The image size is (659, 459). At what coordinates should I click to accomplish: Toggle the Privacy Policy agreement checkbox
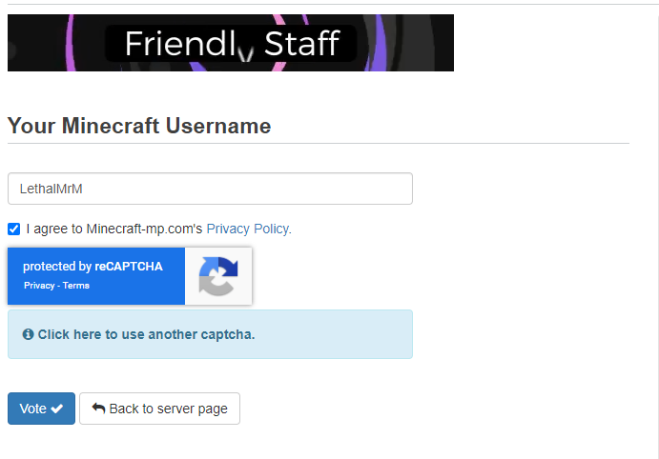pyautogui.click(x=14, y=229)
